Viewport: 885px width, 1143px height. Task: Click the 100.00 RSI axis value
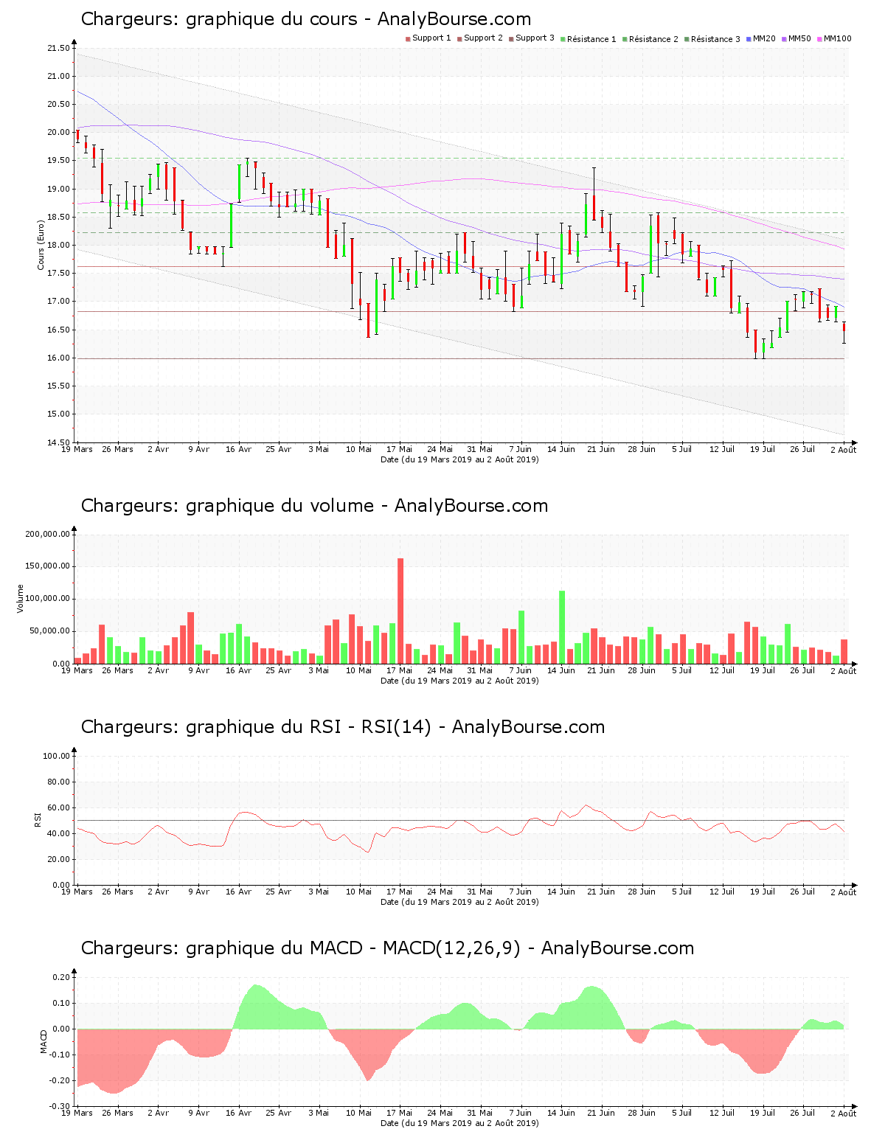coord(56,756)
